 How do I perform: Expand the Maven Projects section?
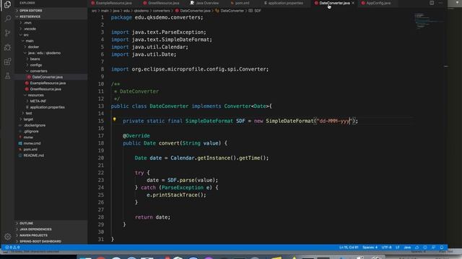33,235
